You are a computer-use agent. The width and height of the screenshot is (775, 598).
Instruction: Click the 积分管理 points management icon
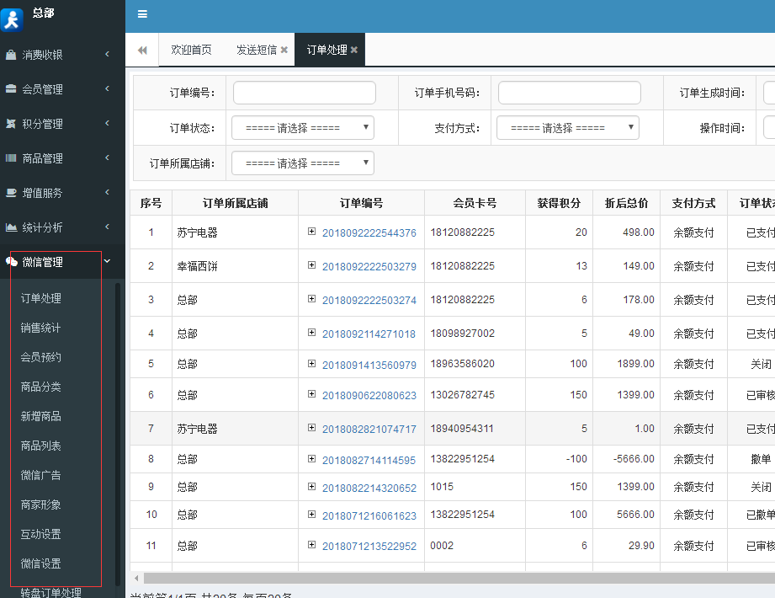pos(11,123)
